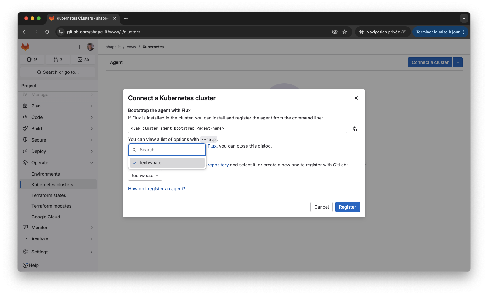Open Google Cloud in sidebar
Viewport: 488px width, 295px height.
(58, 217)
